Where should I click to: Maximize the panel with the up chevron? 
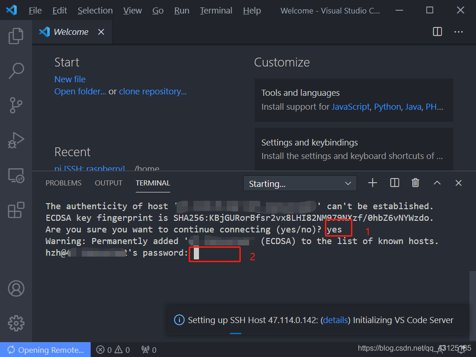pyautogui.click(x=437, y=183)
